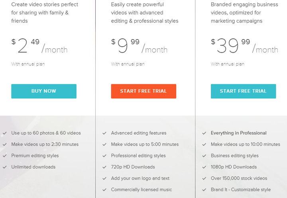The image size is (287, 198).
Task: Click checkmark next to 'Commercially licensed music'
Action: 104,190
